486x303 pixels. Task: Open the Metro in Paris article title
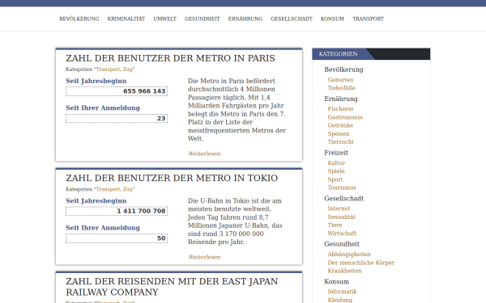click(170, 58)
